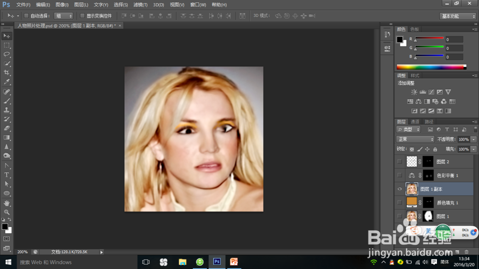Open File Explorer from the taskbar
This screenshot has height=269, width=479.
coord(182,262)
